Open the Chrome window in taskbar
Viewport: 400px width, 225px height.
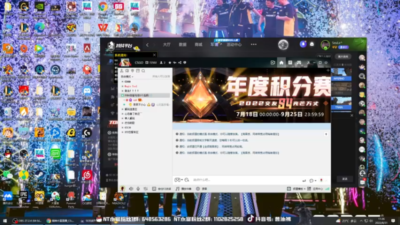click(x=60, y=220)
